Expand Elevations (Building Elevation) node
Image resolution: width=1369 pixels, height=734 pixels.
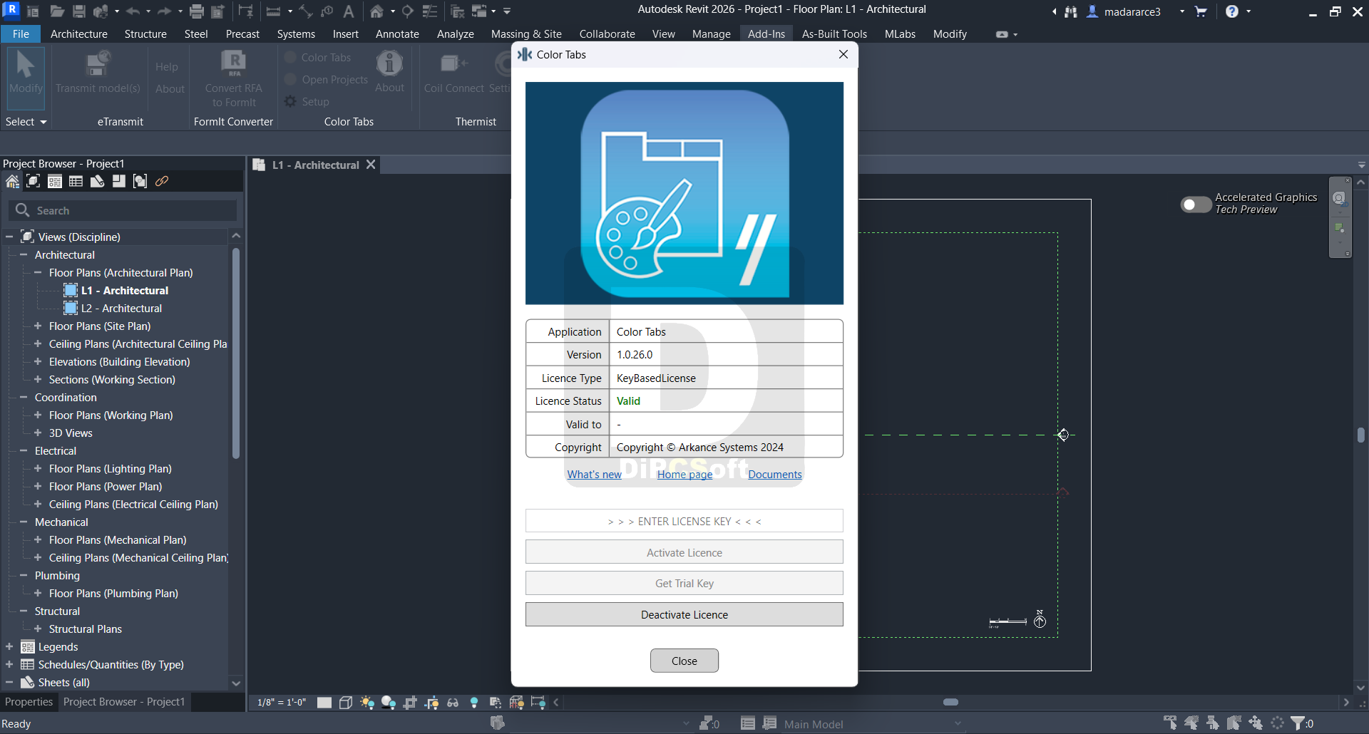[38, 361]
